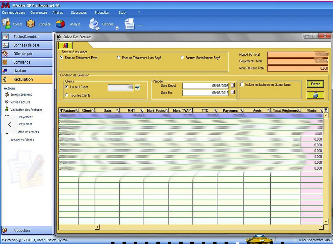The width and height of the screenshot is (333, 244).
Task: Click the Editions printer icon
Action: [x=94, y=24]
